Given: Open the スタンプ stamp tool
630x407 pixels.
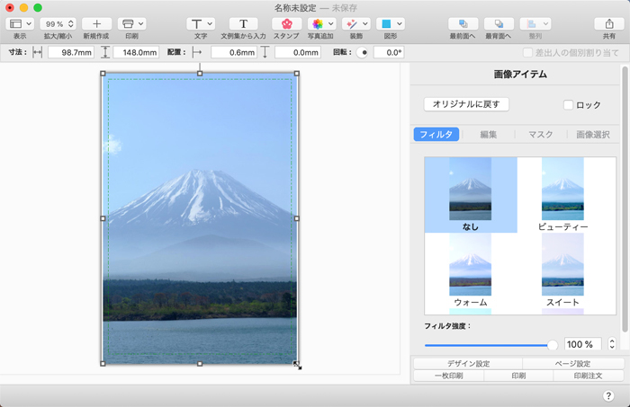Looking at the screenshot, I should (286, 23).
